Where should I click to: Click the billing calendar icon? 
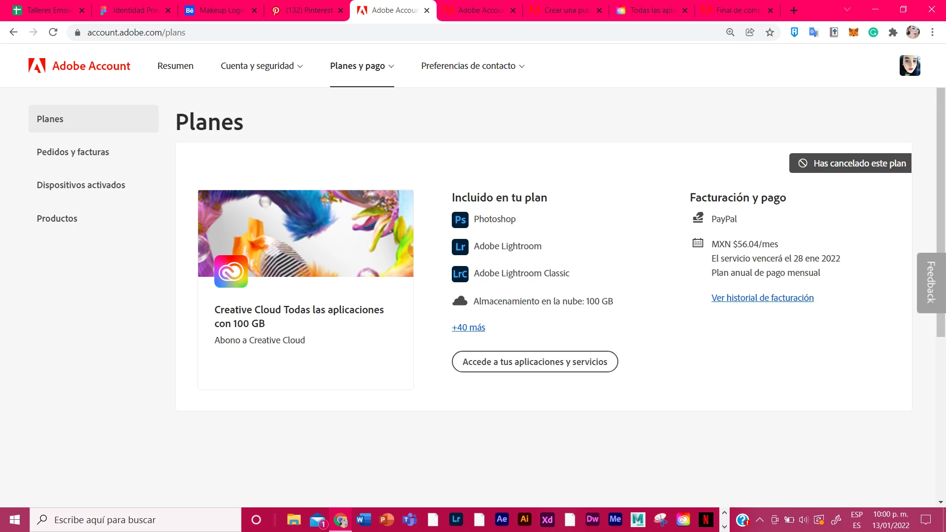tap(698, 243)
